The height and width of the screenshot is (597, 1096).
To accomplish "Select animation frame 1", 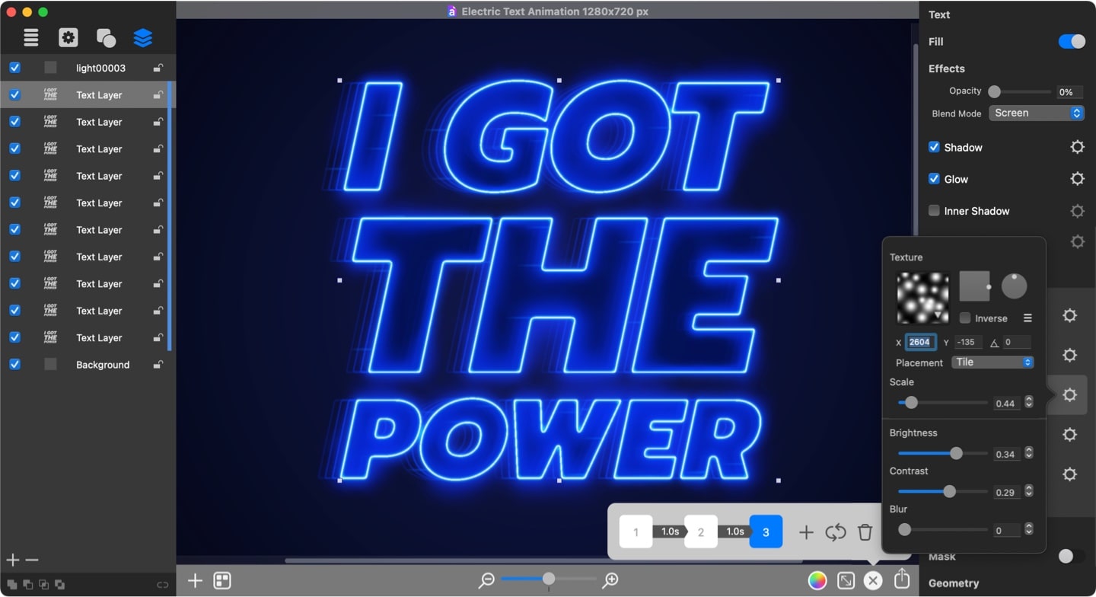I will point(636,532).
